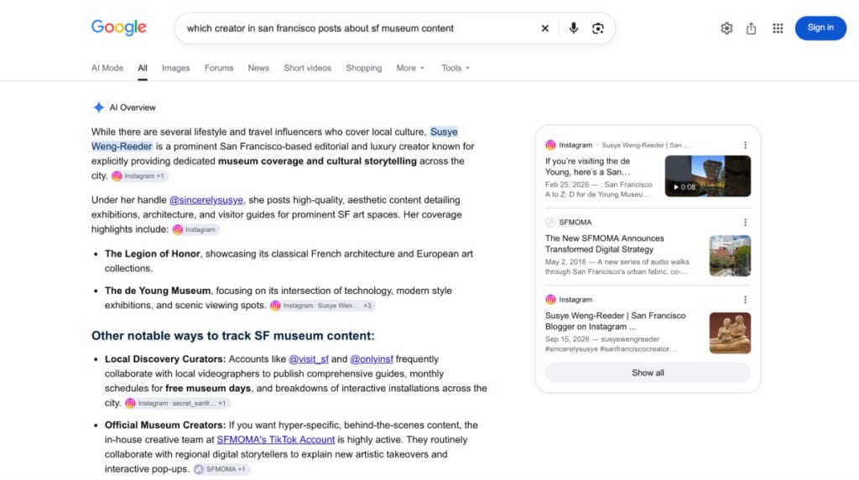Click the Google logo
859x480 pixels.
(x=119, y=28)
